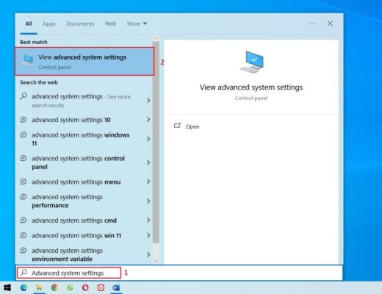The width and height of the screenshot is (382, 294).
Task: Launch Google Chrome from taskbar
Action: point(54,287)
